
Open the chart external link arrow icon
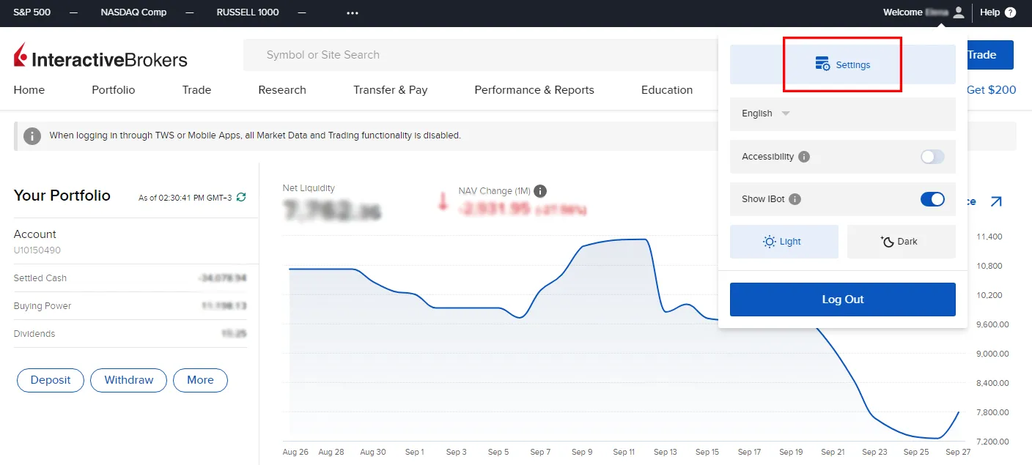pos(997,201)
